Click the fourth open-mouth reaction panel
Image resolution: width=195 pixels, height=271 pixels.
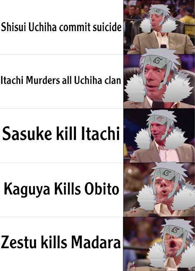159,190
